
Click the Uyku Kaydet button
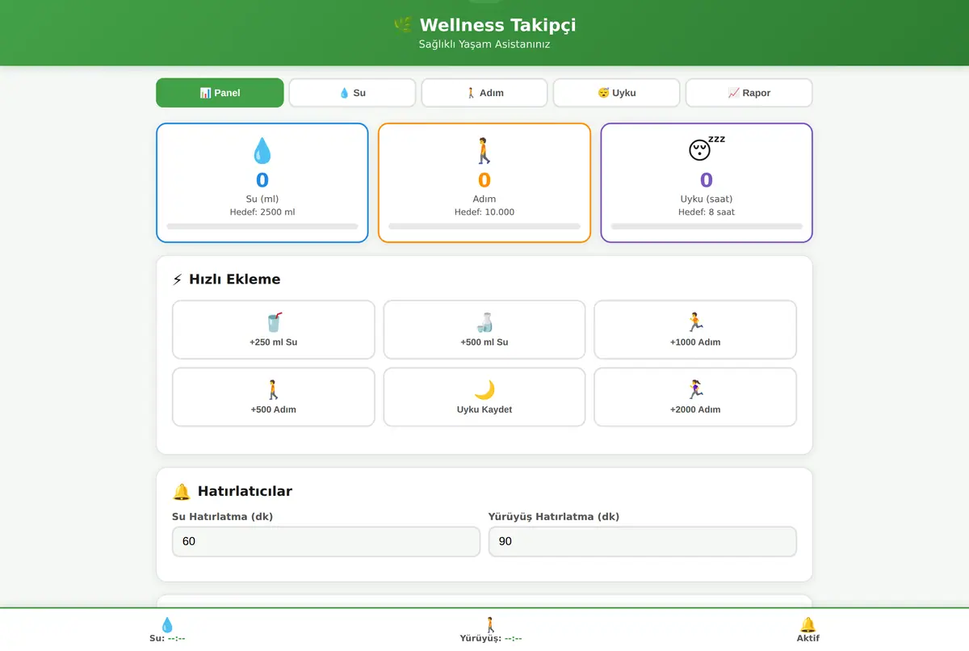tap(484, 397)
